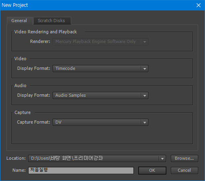The width and height of the screenshot is (205, 181).
Task: Switch to the Scratch Disks tab
Action: 52,20
